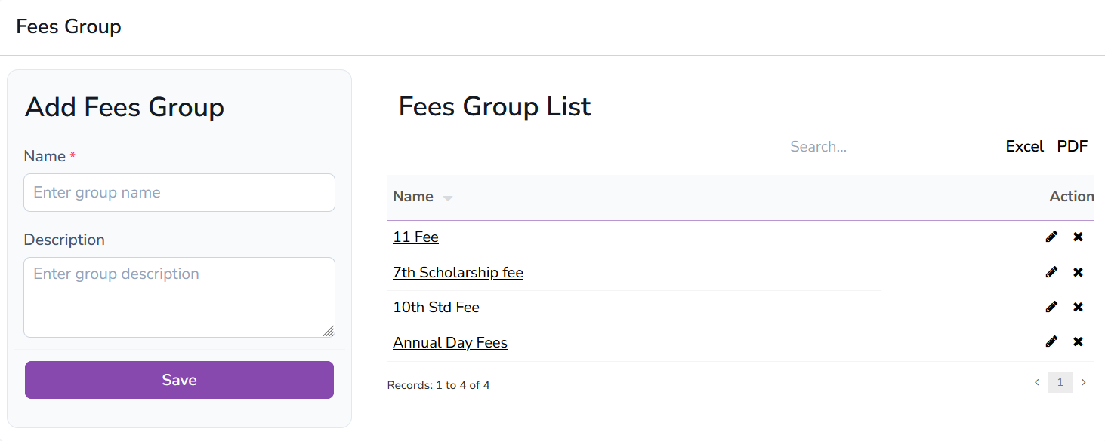Screen dimensions: 1105x441
Task: Edit the Annual Day Fees entry
Action: [1051, 341]
